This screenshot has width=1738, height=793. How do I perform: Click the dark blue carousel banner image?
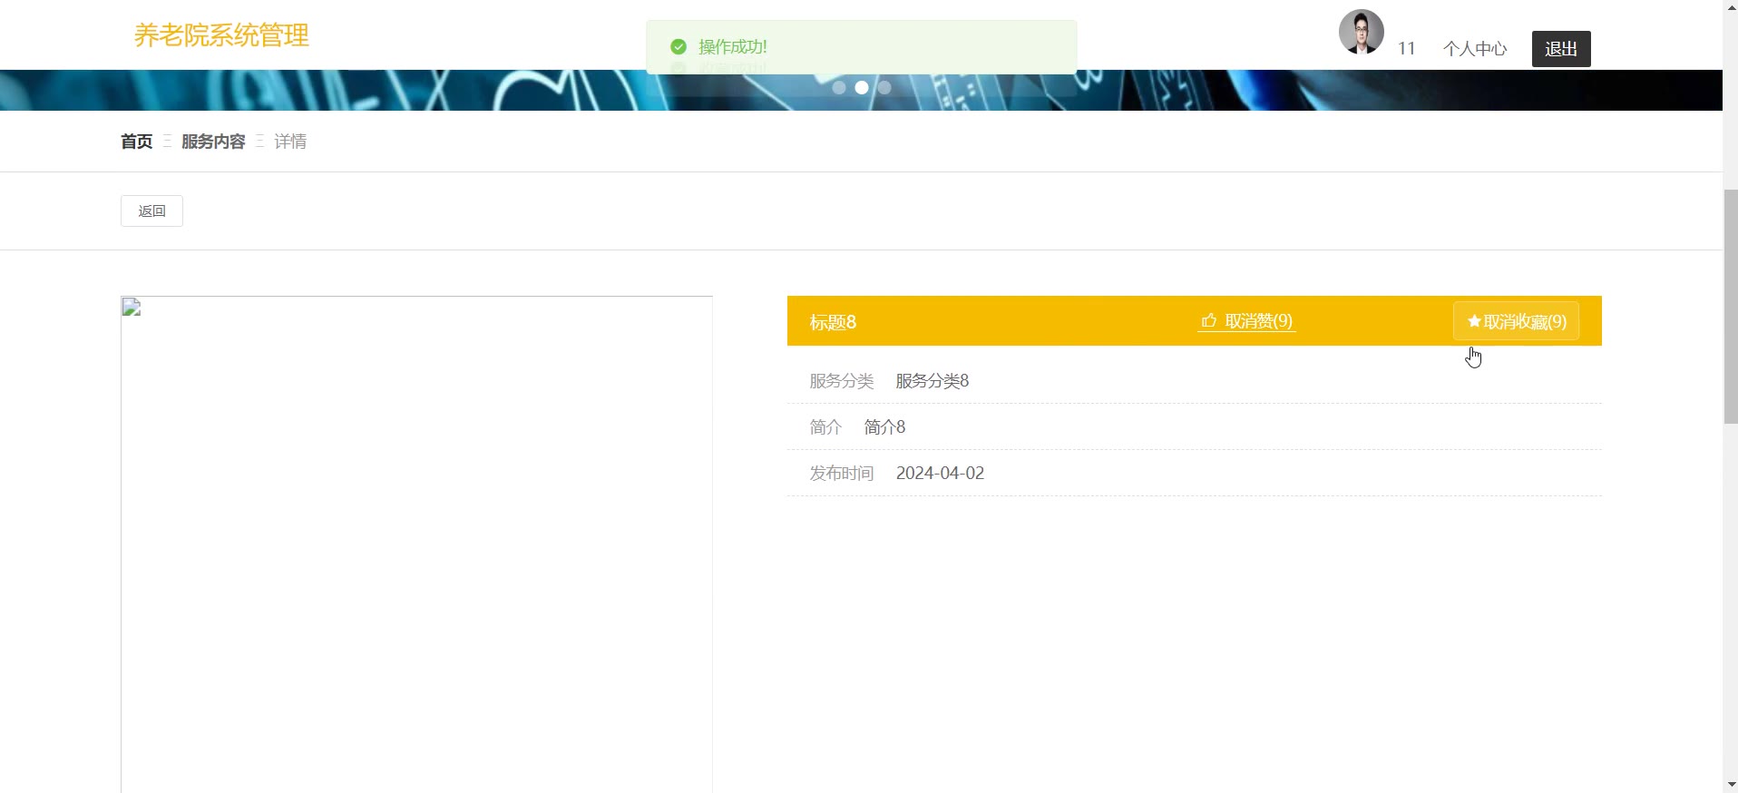coord(363,91)
